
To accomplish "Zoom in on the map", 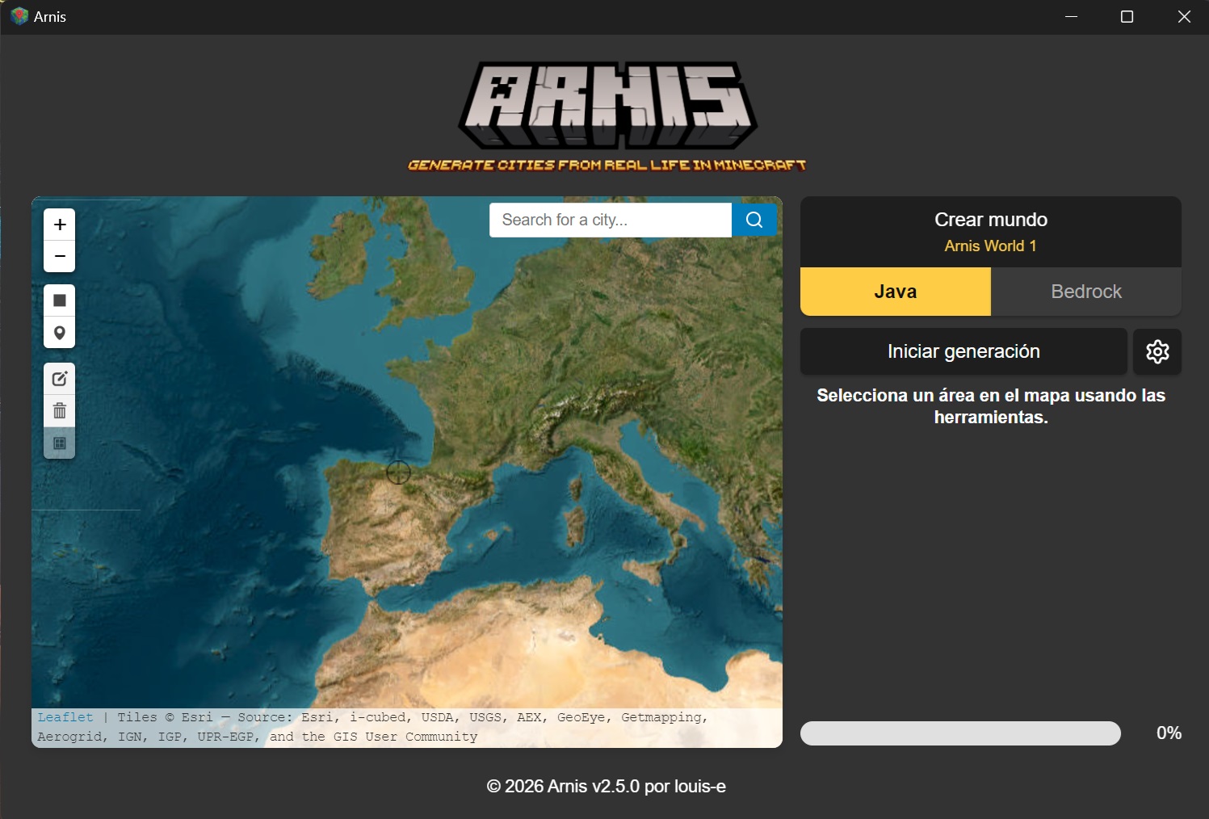I will [60, 225].
